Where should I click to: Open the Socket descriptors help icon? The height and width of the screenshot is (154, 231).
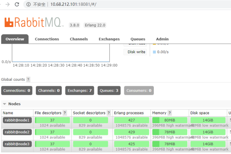(x=109, y=113)
